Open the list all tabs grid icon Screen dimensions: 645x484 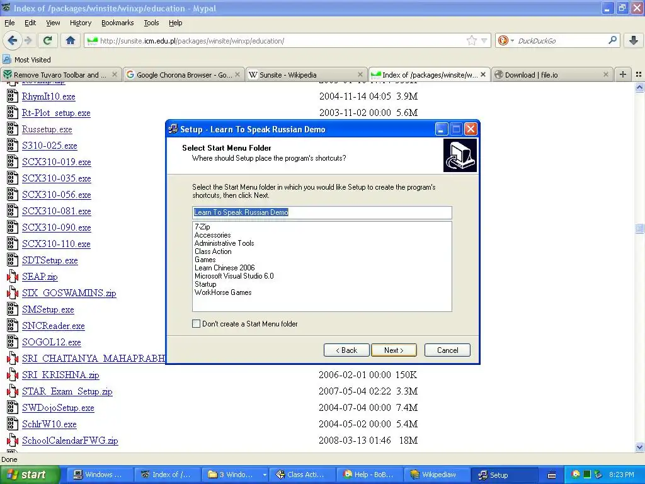[x=639, y=74]
